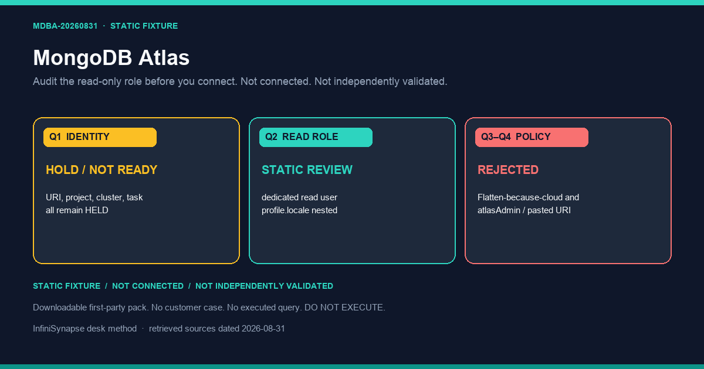Open the Q3–Q4 POLICY badge

(532, 137)
